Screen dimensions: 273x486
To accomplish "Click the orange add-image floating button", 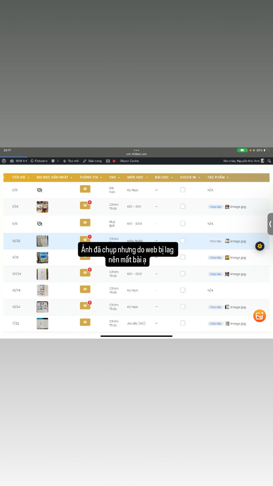I will 260,316.
